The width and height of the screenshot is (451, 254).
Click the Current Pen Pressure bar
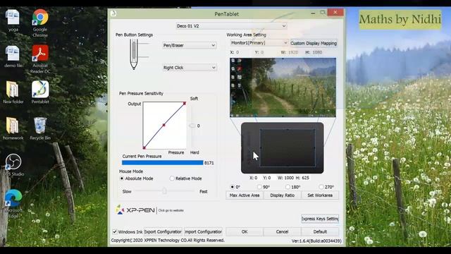click(x=162, y=163)
